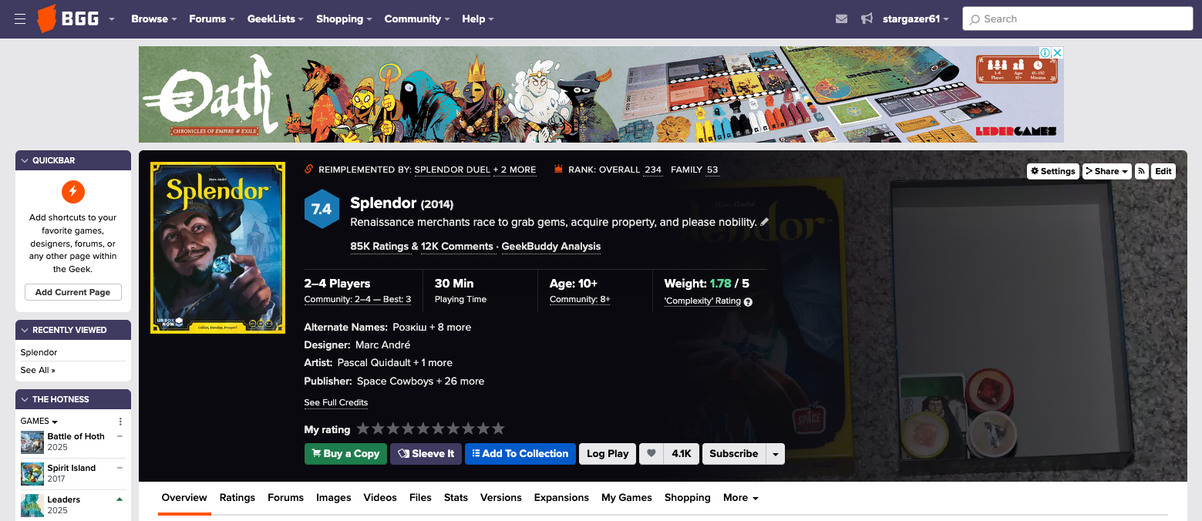Click the Settings button
Image resolution: width=1202 pixels, height=521 pixels.
pyautogui.click(x=1052, y=171)
